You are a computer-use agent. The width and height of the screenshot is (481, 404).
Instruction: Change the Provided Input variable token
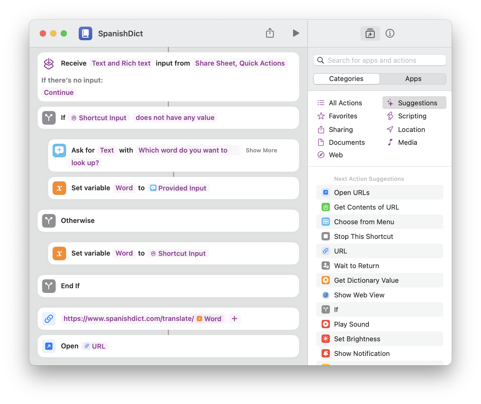[x=179, y=188]
